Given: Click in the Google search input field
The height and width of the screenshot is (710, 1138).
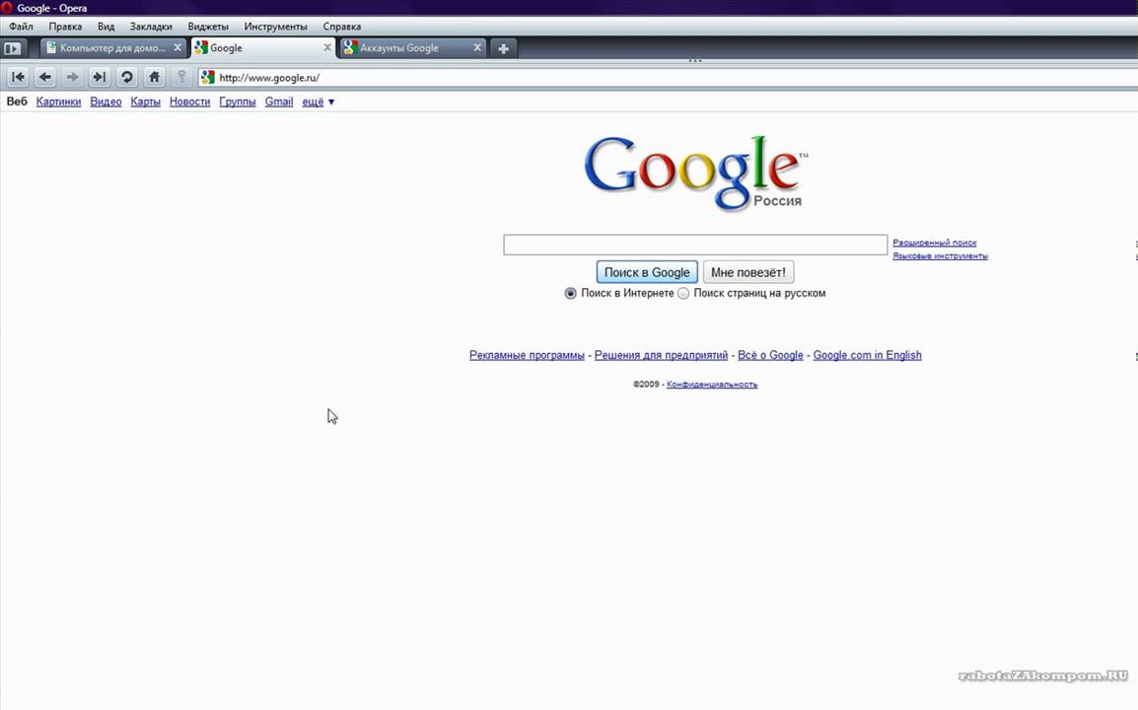Looking at the screenshot, I should tap(695, 245).
